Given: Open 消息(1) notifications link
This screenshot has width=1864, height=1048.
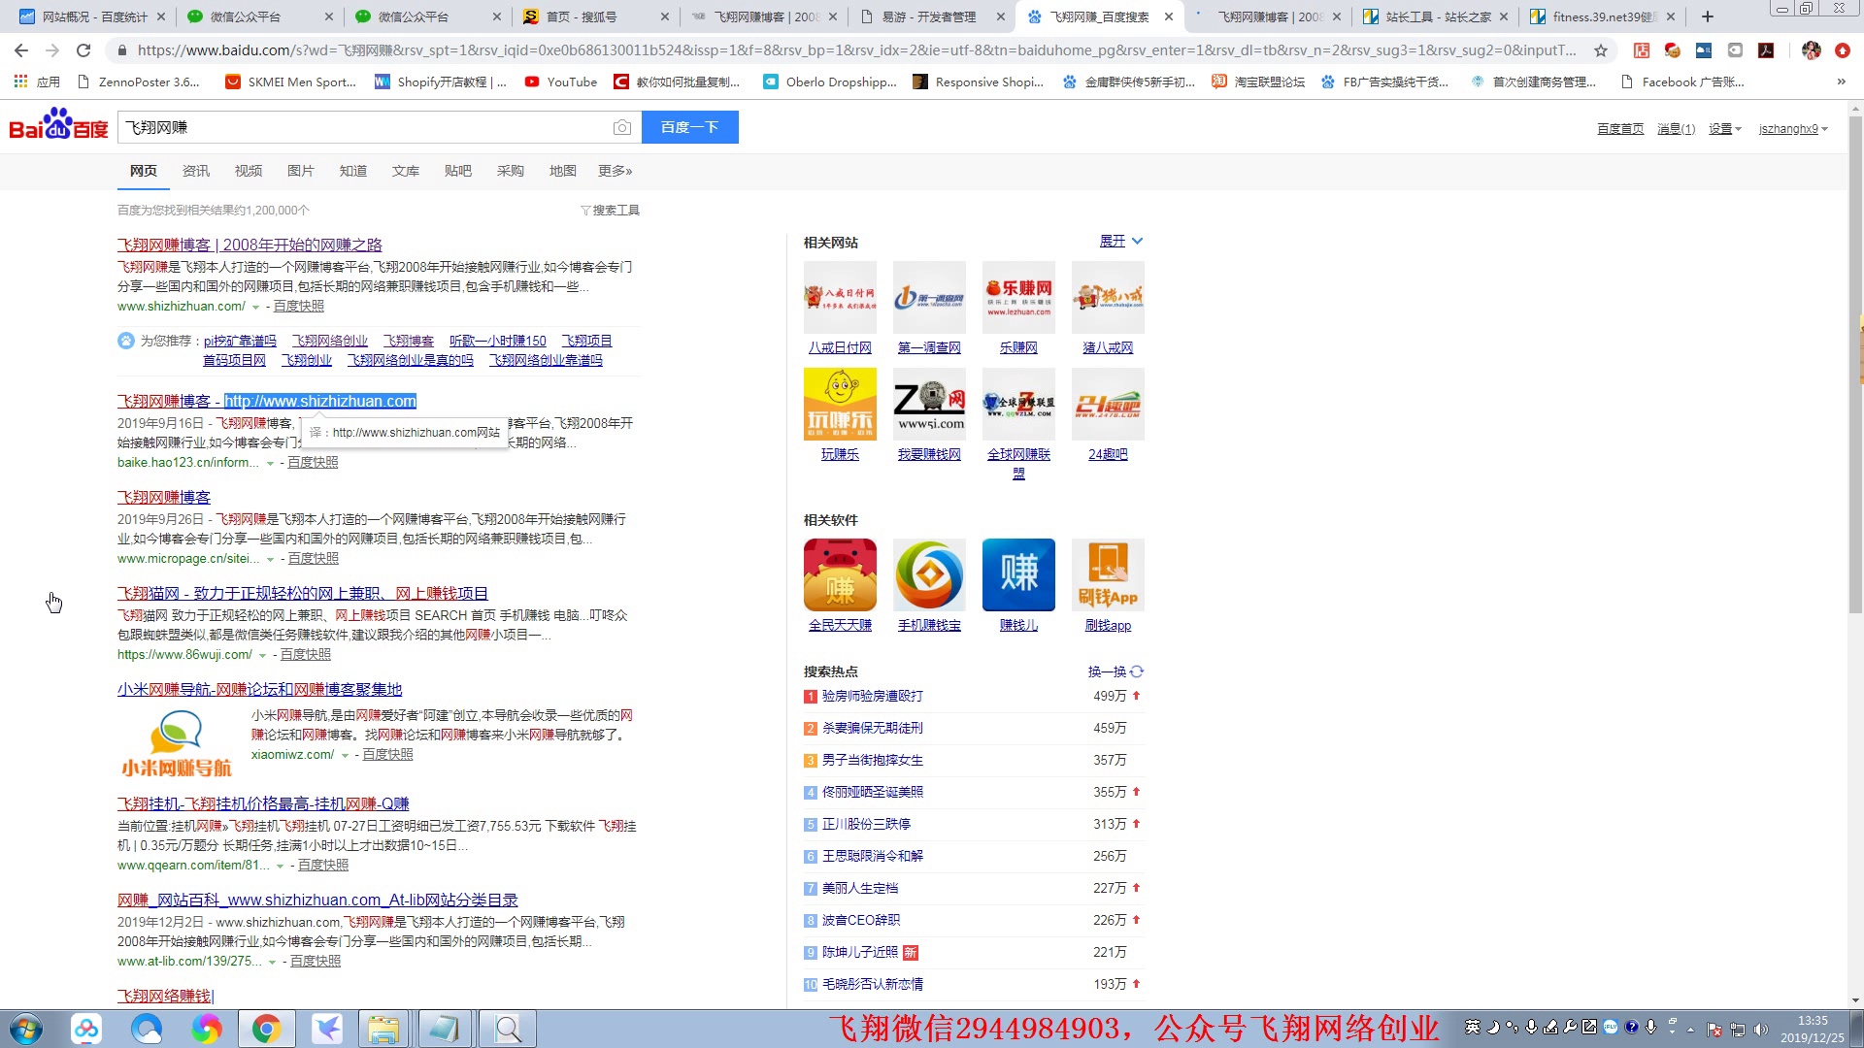Looking at the screenshot, I should tap(1676, 129).
